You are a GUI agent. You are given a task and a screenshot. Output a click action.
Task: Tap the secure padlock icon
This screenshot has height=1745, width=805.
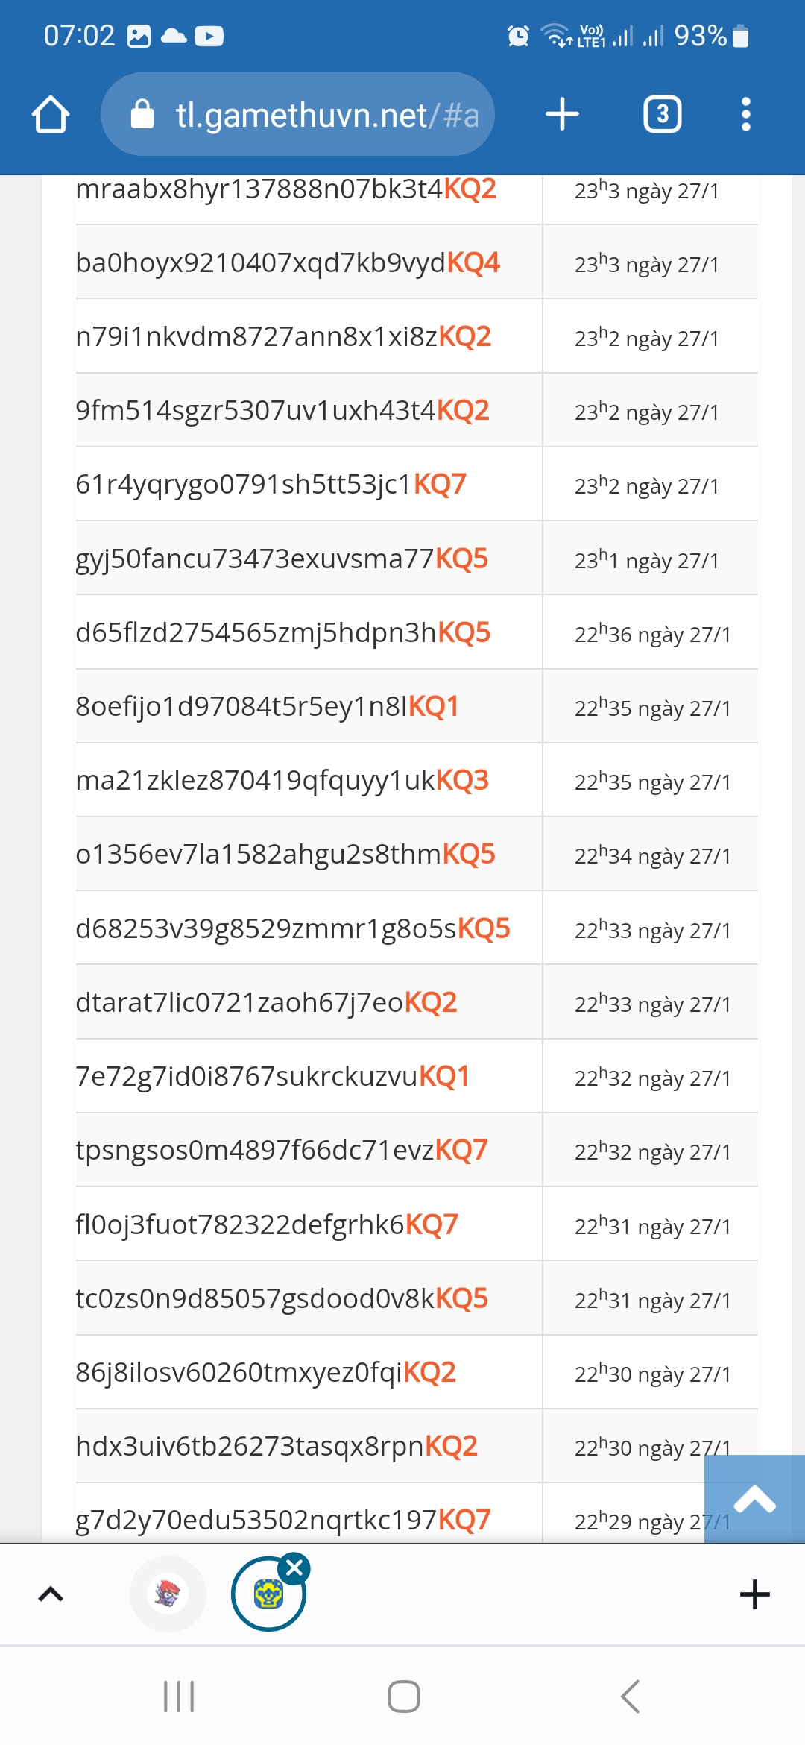[x=142, y=115]
